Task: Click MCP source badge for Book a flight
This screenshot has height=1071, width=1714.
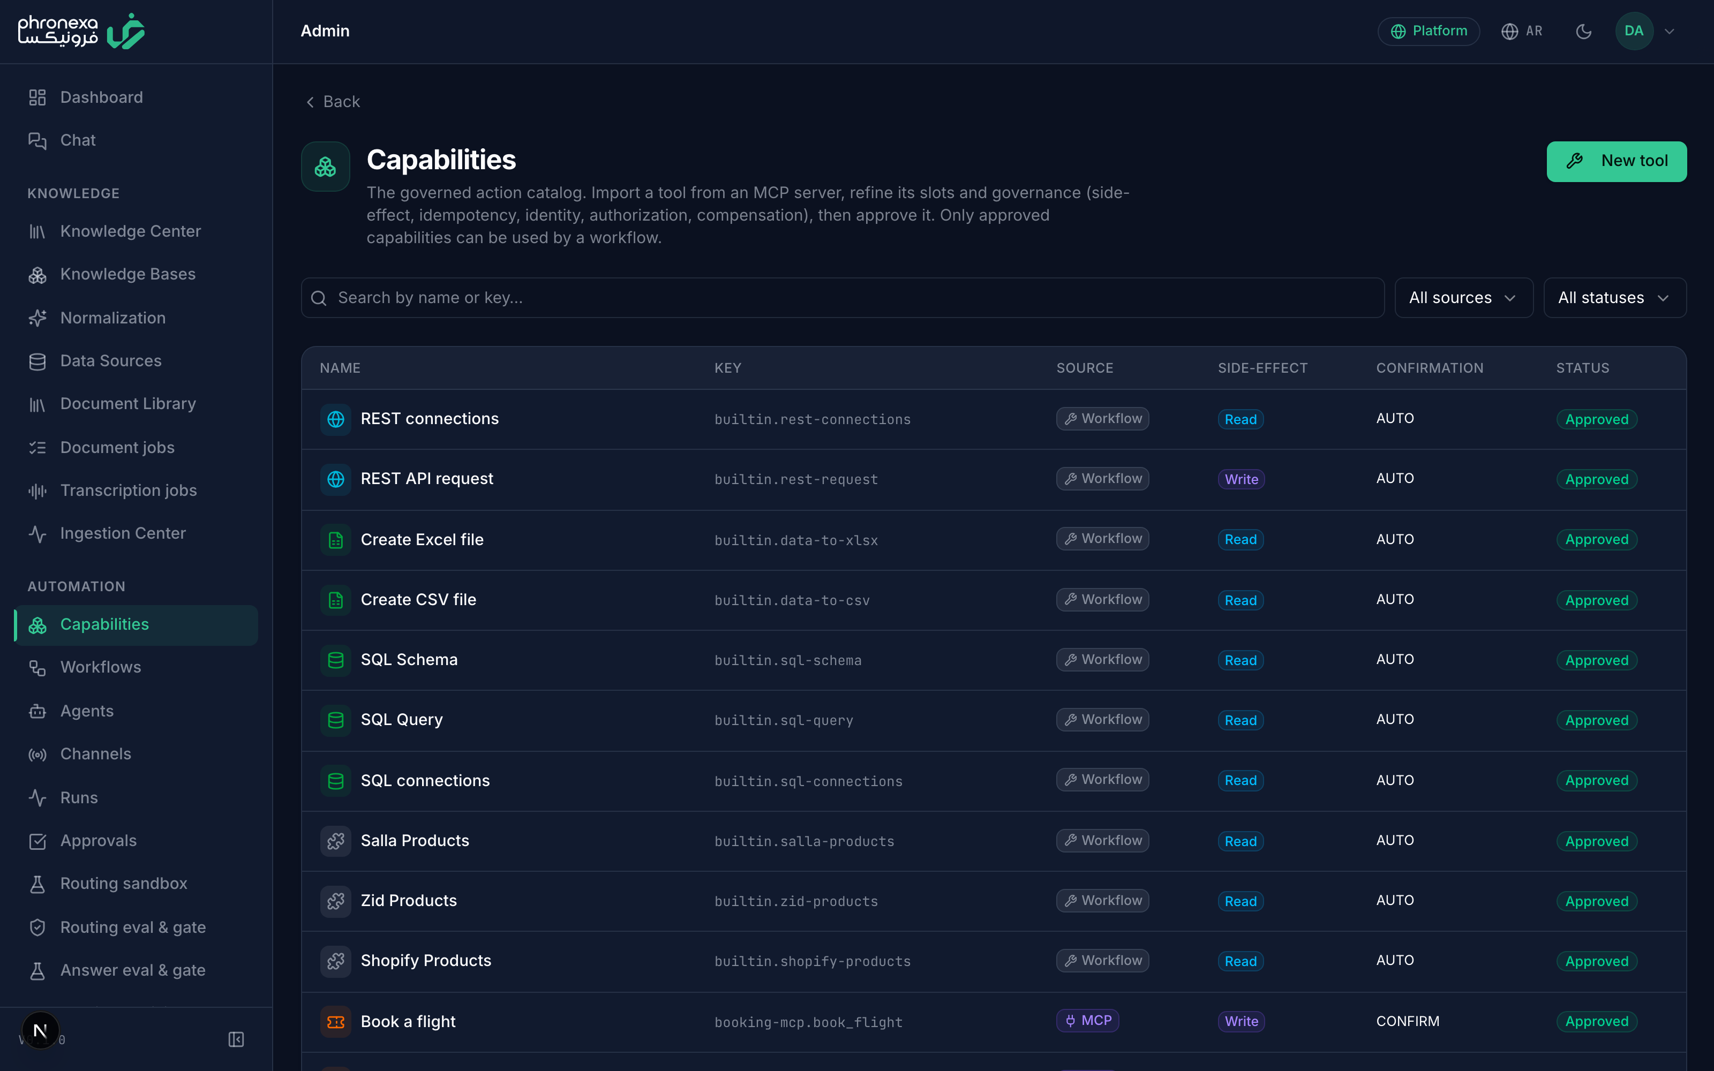Action: tap(1087, 1021)
